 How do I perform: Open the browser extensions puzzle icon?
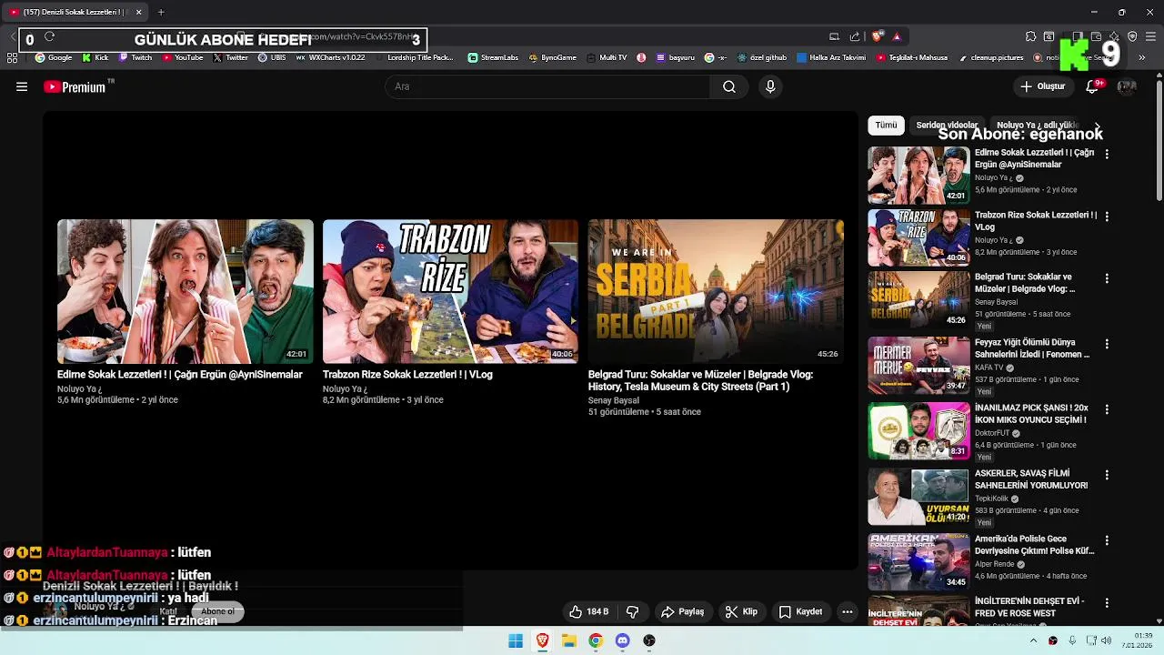(1030, 36)
